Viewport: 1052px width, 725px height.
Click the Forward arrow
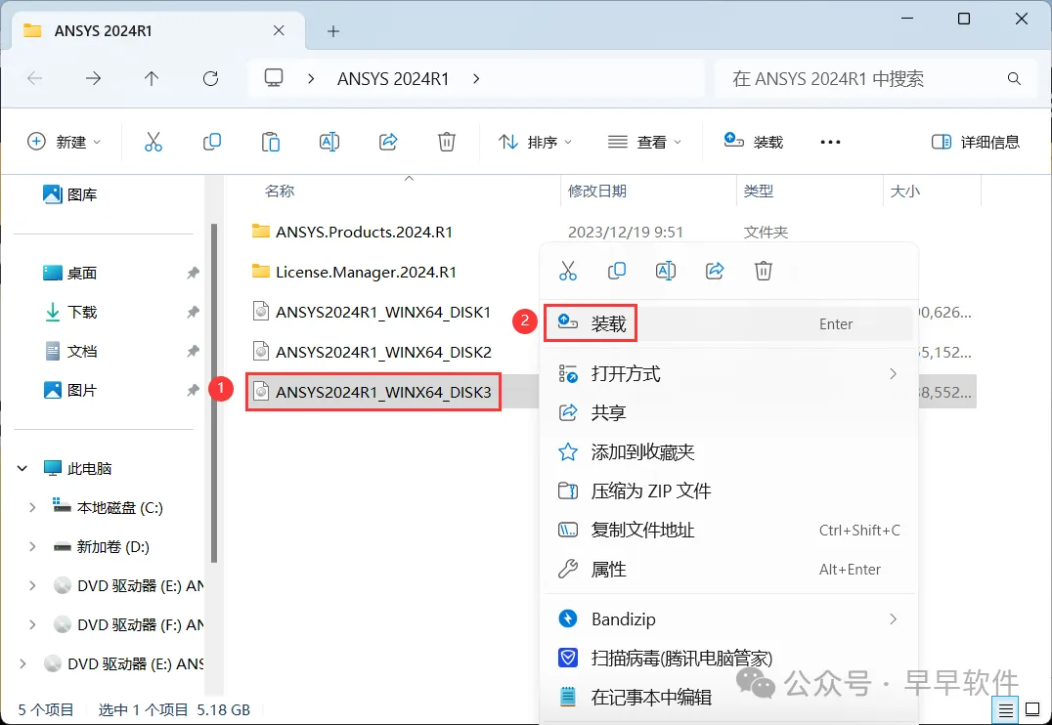(93, 78)
